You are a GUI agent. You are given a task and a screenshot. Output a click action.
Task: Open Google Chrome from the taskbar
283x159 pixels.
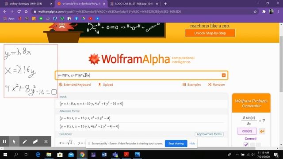point(82,155)
